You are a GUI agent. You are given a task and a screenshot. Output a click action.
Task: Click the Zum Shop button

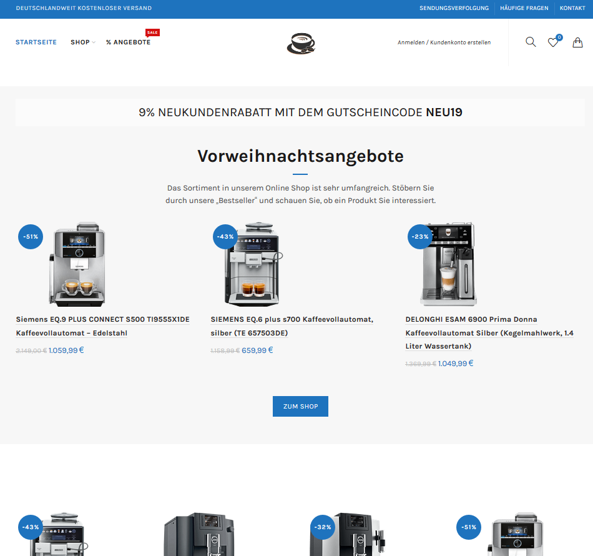[300, 406]
